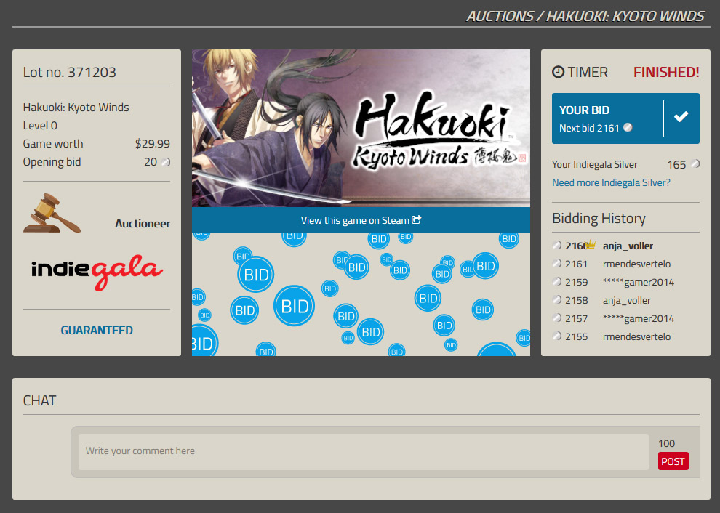Viewport: 720px width, 513px height.
Task: Click the Lot no. 371203 heading
Action: pyautogui.click(x=70, y=72)
